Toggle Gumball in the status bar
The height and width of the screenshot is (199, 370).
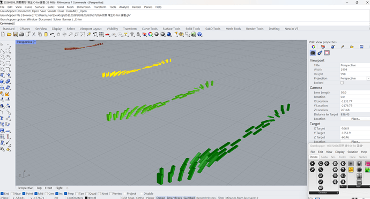(x=189, y=198)
